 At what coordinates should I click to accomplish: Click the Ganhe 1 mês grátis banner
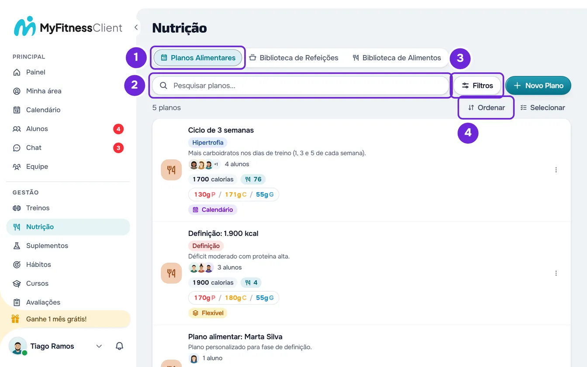[x=68, y=319]
